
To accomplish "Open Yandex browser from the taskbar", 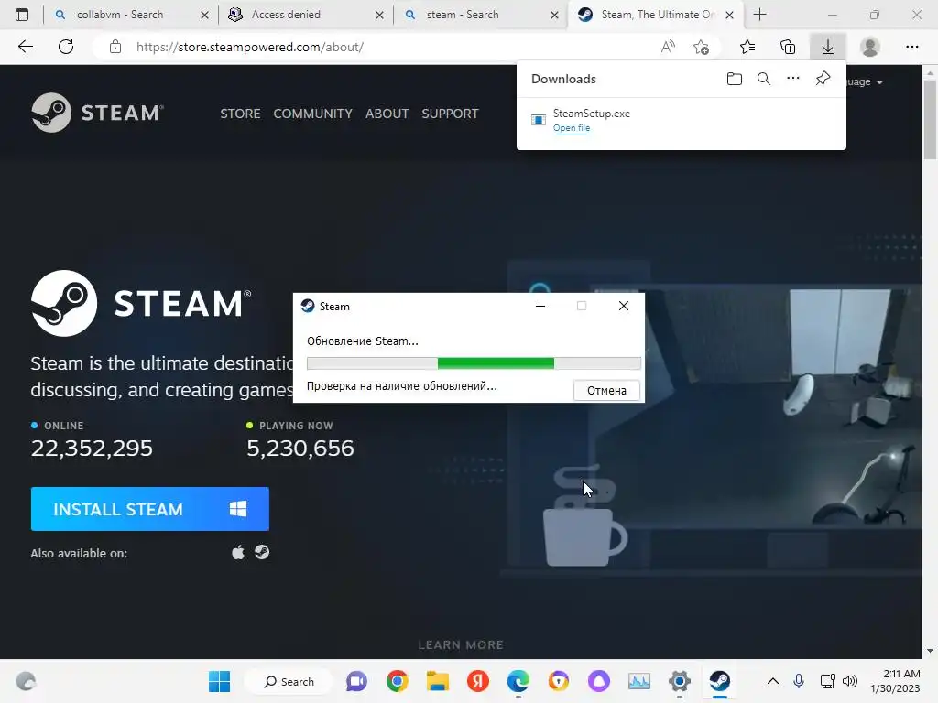I will (477, 681).
